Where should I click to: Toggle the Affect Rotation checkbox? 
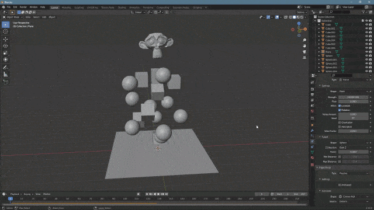click(x=340, y=110)
